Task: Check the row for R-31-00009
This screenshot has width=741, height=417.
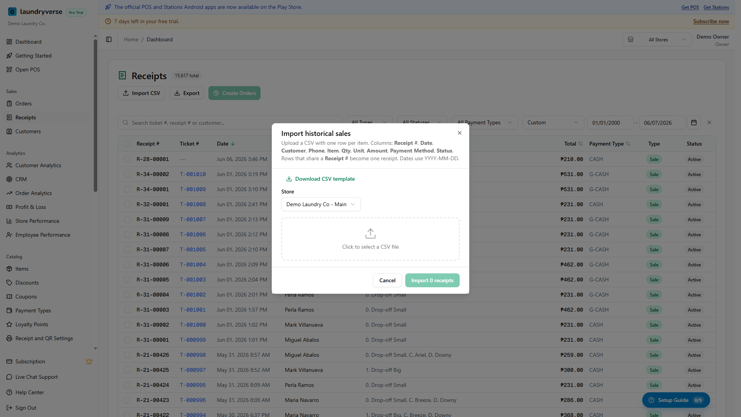Action: pyautogui.click(x=127, y=219)
